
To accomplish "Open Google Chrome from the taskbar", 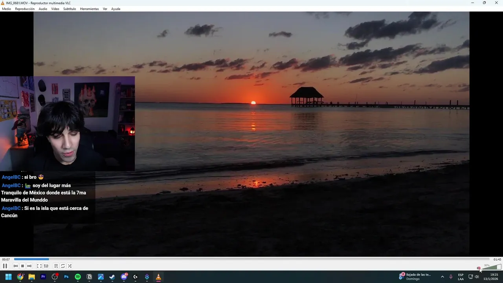I will [x=20, y=277].
